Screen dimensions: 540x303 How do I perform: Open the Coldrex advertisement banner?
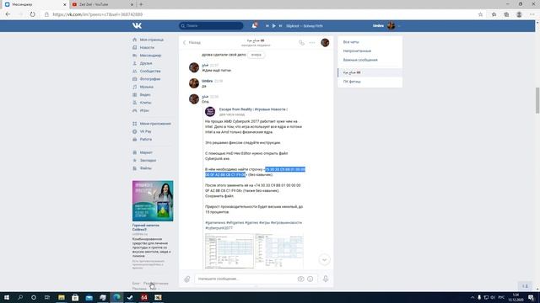point(153,201)
